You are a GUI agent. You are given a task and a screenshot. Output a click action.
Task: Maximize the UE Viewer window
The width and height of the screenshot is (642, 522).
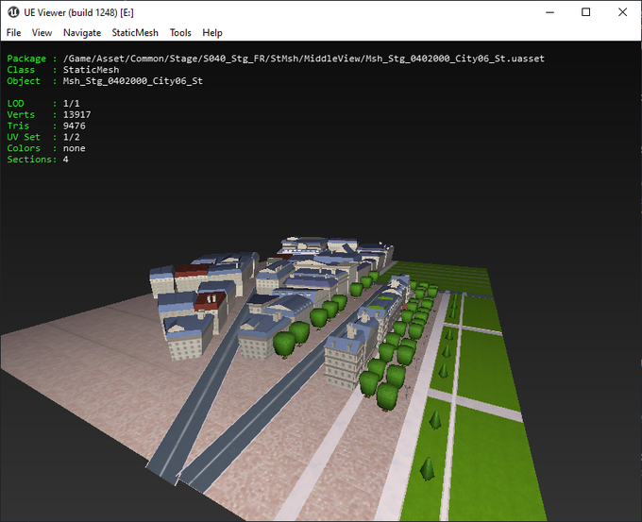click(585, 12)
